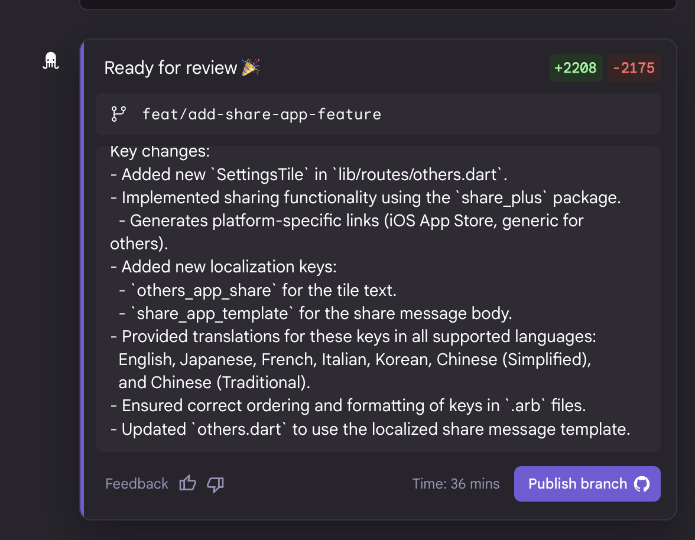The image size is (695, 540).
Task: Open the +2208 additions badge
Action: (576, 68)
